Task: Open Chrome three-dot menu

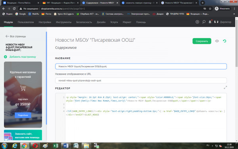Action: pos(234,9)
